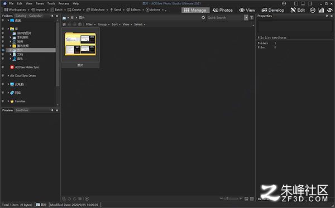This screenshot has width=335, height=208.
Task: Click the Home icon in file list toolbar
Action: point(64,25)
